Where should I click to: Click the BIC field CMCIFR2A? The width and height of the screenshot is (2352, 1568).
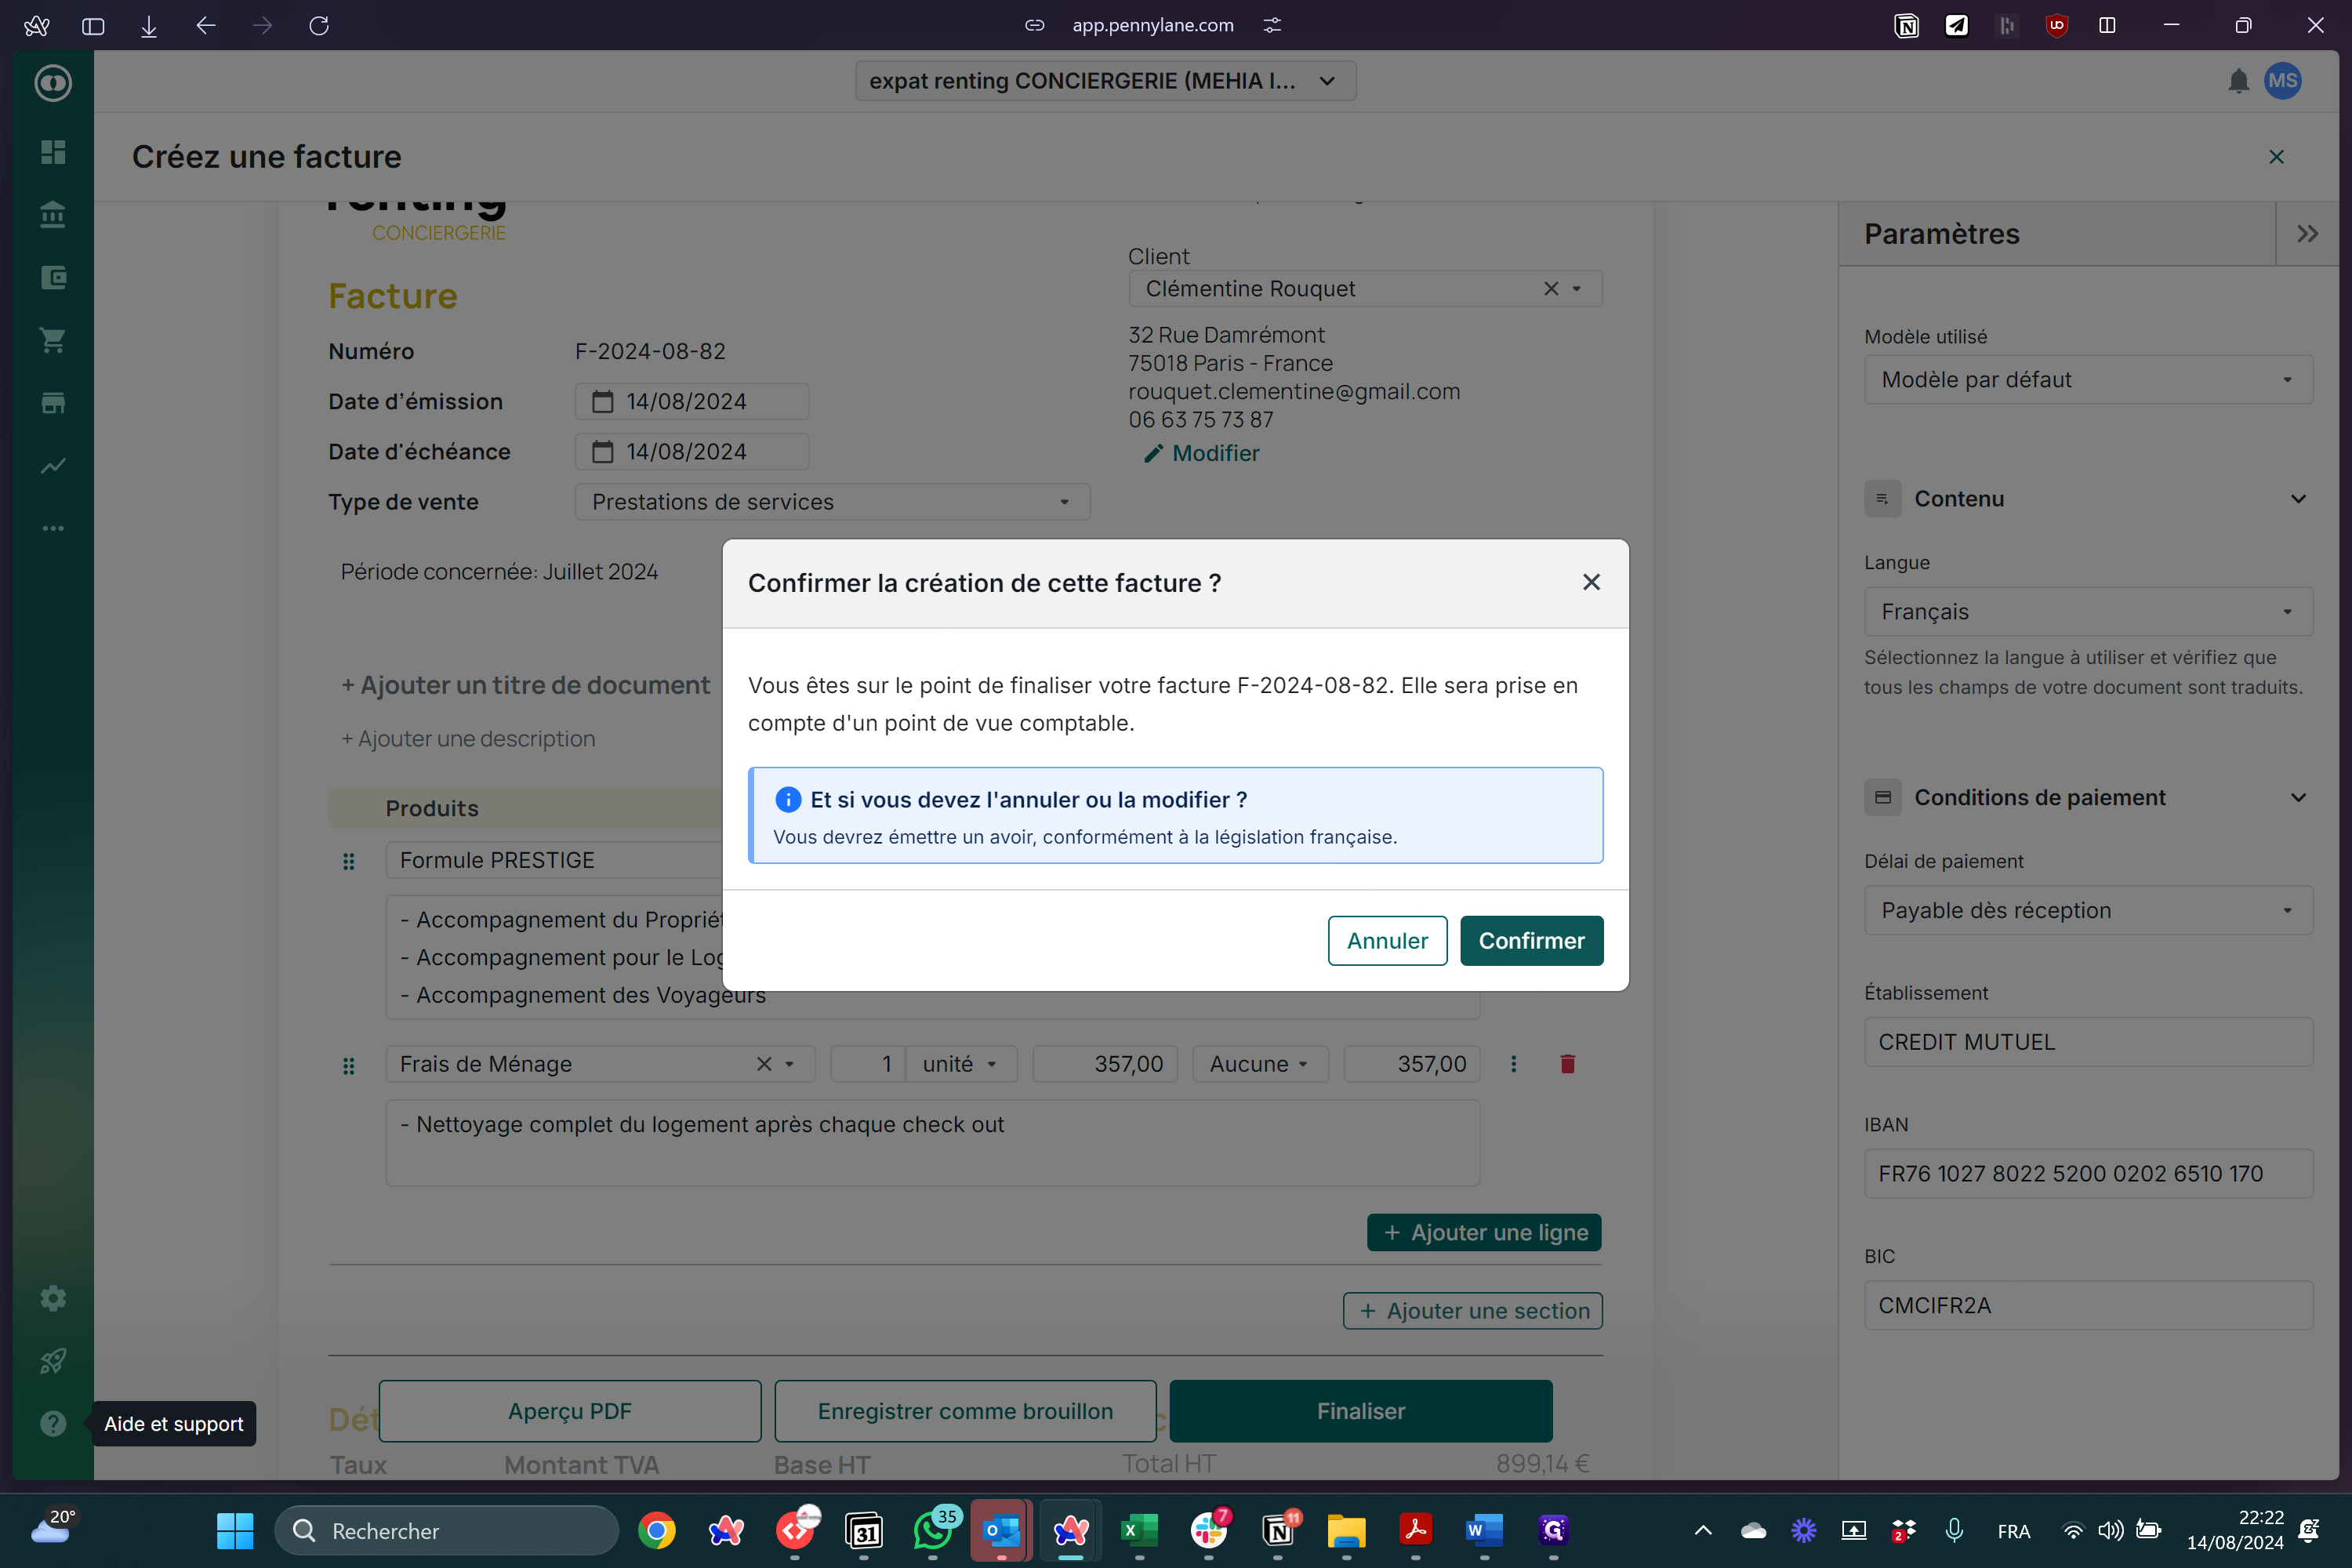pos(2088,1306)
